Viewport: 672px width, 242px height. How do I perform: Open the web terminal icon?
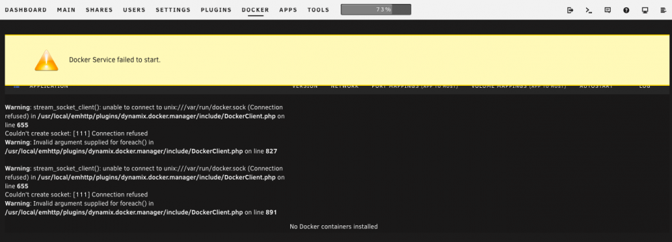pyautogui.click(x=589, y=10)
